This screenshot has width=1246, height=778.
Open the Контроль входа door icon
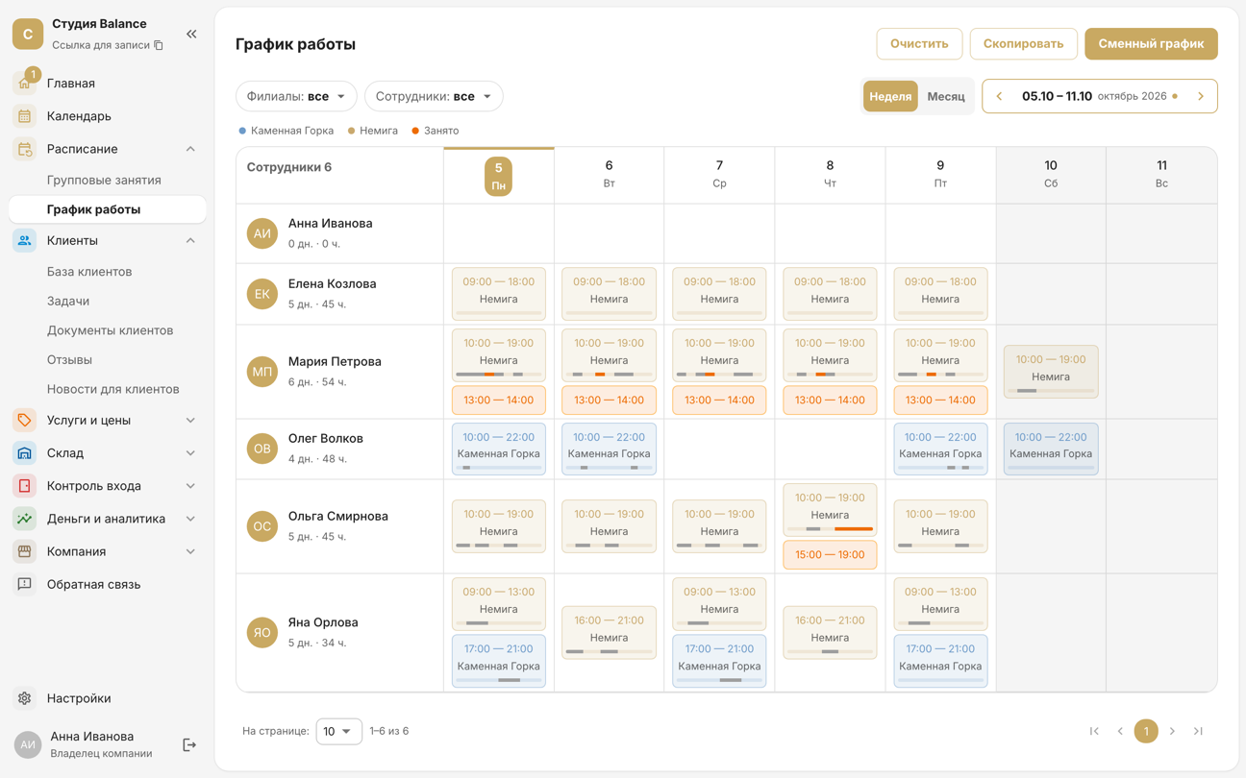tap(25, 486)
